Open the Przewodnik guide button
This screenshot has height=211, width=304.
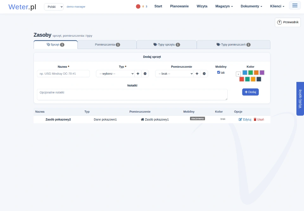[x=288, y=22]
